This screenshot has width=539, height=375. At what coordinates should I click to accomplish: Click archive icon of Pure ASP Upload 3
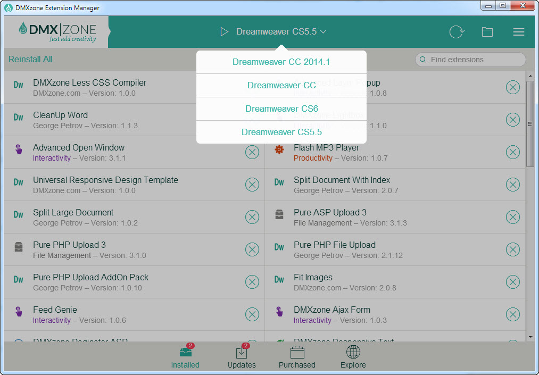tap(279, 214)
